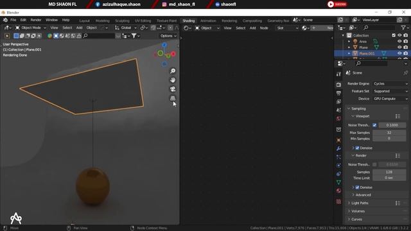411x231 pixels.
Task: Open shader editor Node menu
Action: pyautogui.click(x=264, y=28)
